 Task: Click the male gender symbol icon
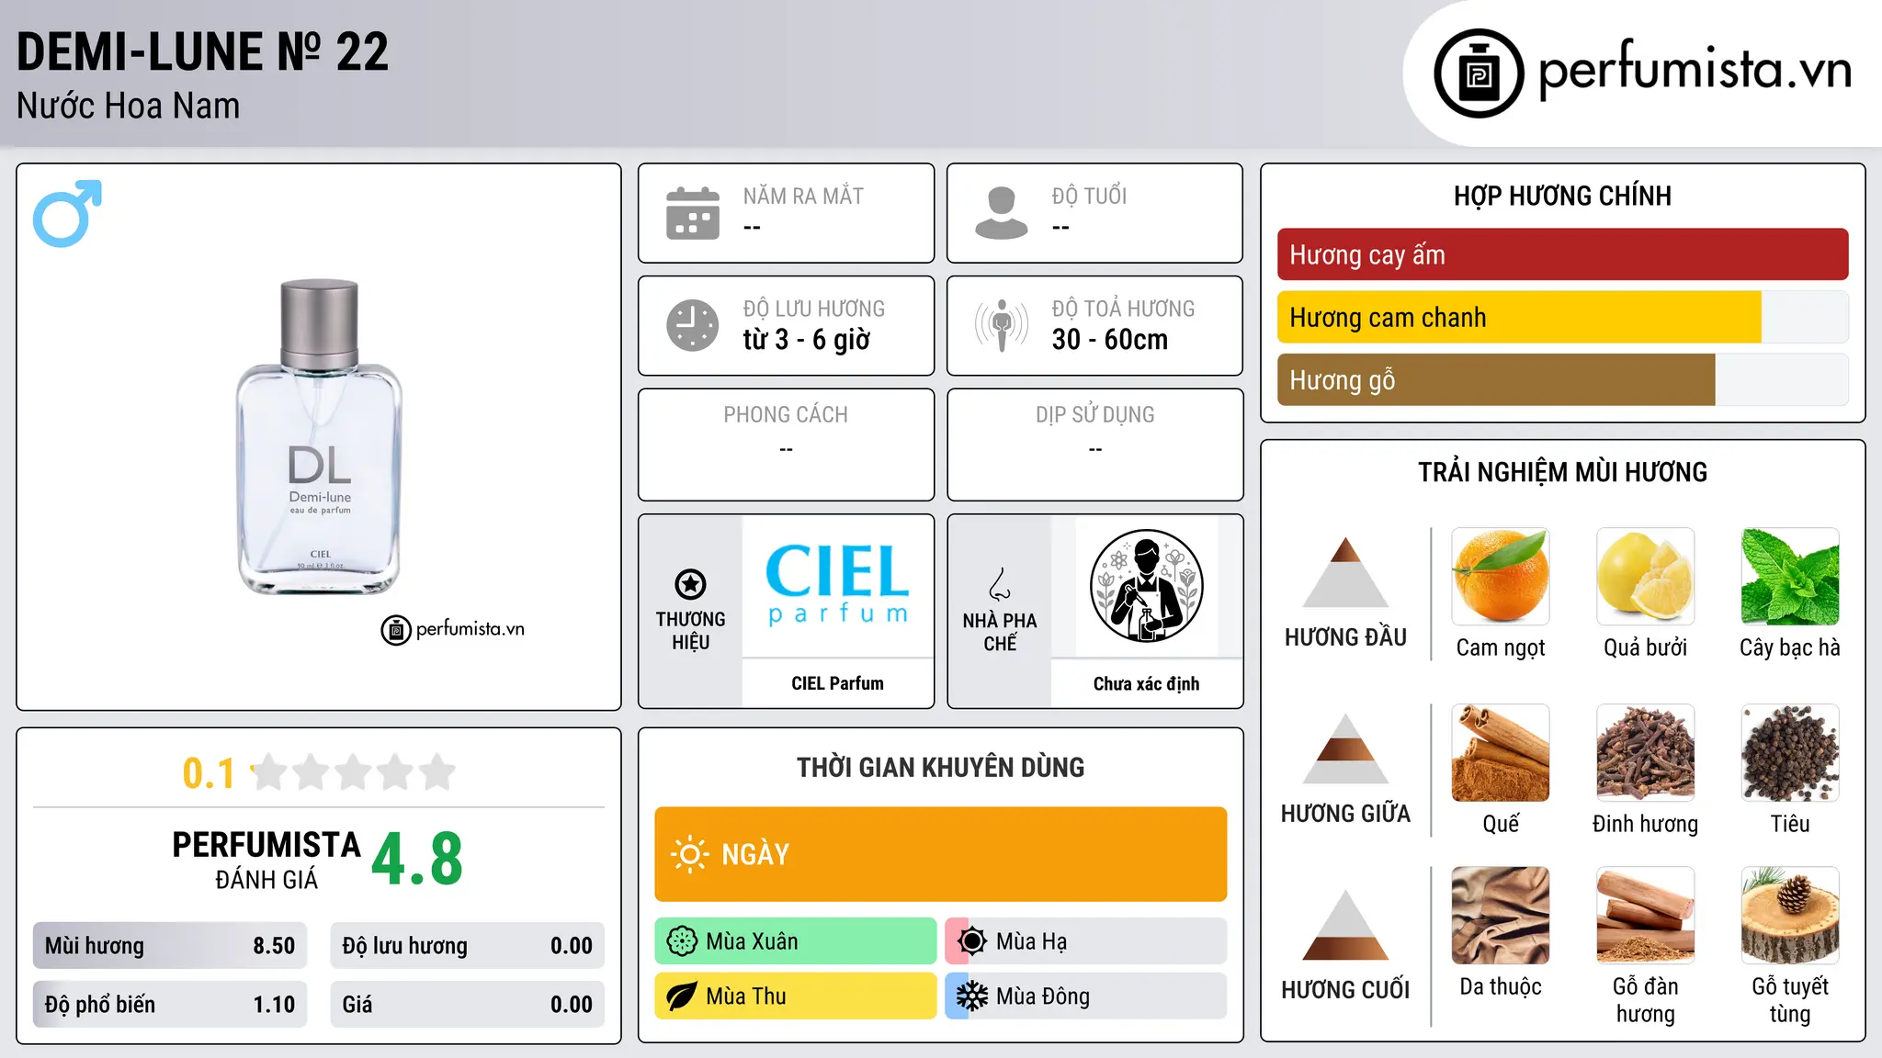67,213
